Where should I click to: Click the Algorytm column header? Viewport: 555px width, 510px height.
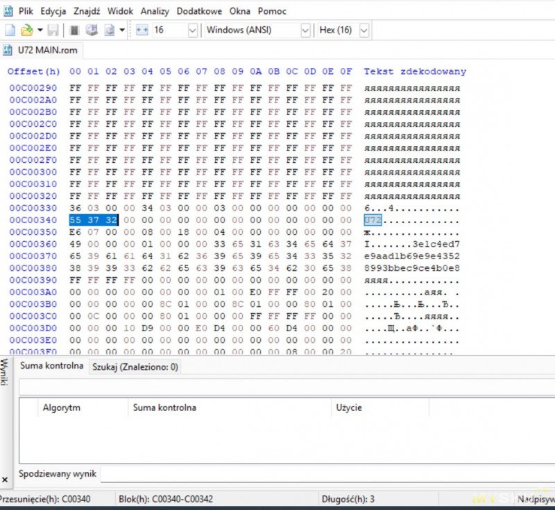tap(61, 407)
